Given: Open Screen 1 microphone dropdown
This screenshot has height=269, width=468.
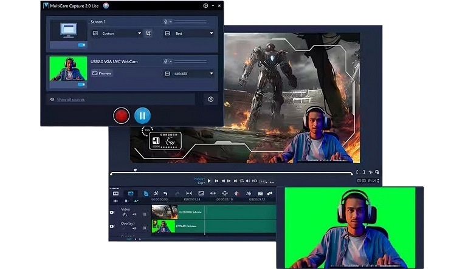Looking at the screenshot, I should (x=167, y=22).
